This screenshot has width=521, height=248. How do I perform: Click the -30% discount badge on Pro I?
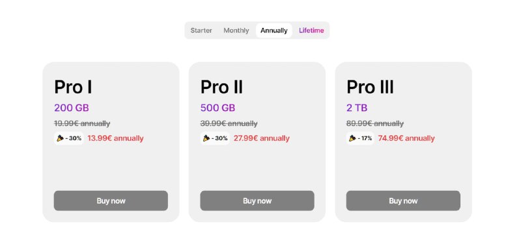pos(69,138)
